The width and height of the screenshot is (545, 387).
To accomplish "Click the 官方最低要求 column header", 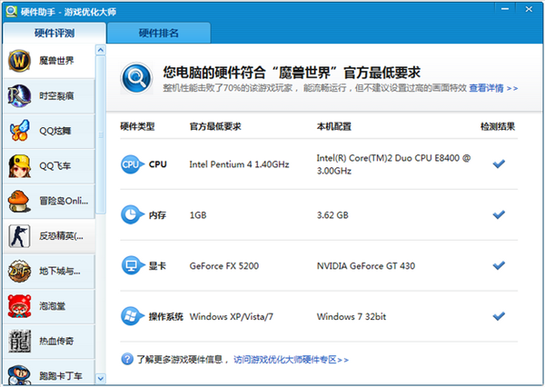I will click(215, 126).
